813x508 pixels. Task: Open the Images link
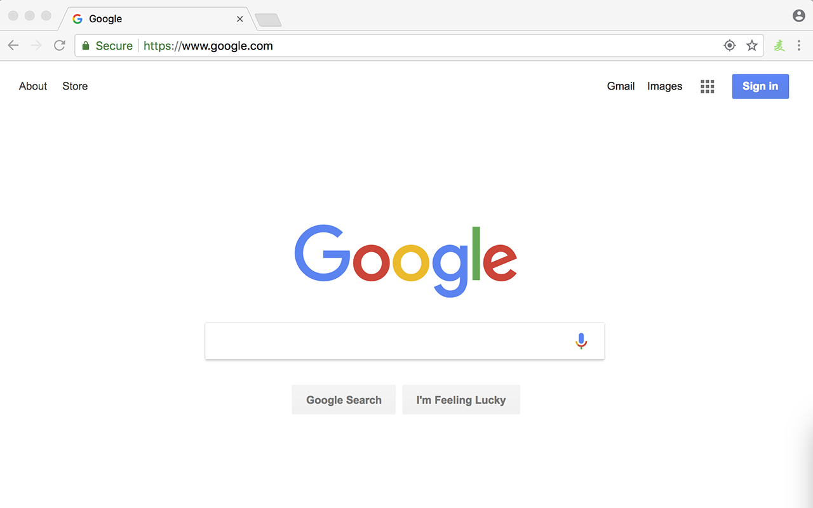coord(664,86)
